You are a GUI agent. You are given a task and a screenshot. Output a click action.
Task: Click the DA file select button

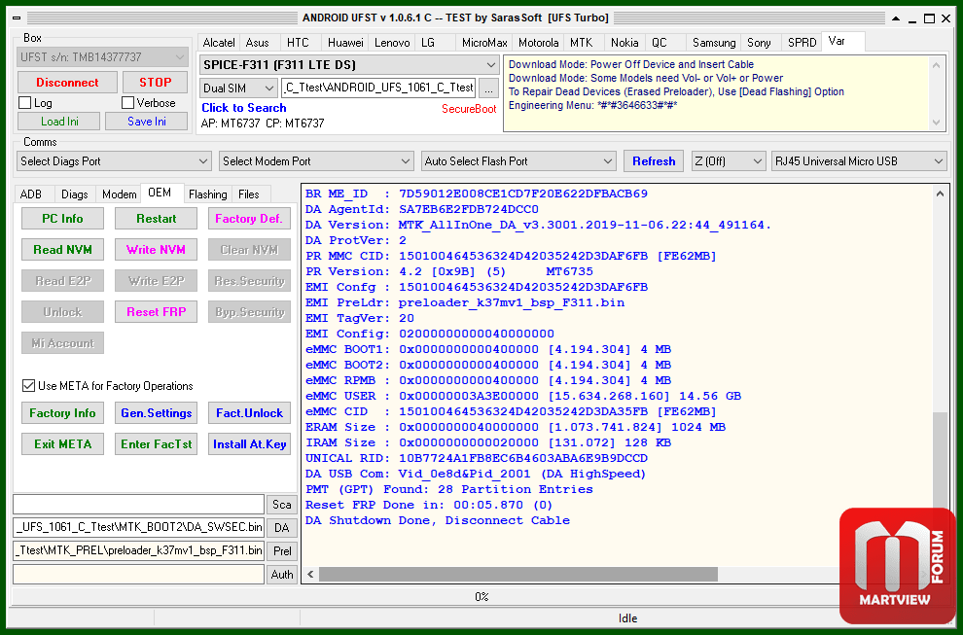(282, 527)
